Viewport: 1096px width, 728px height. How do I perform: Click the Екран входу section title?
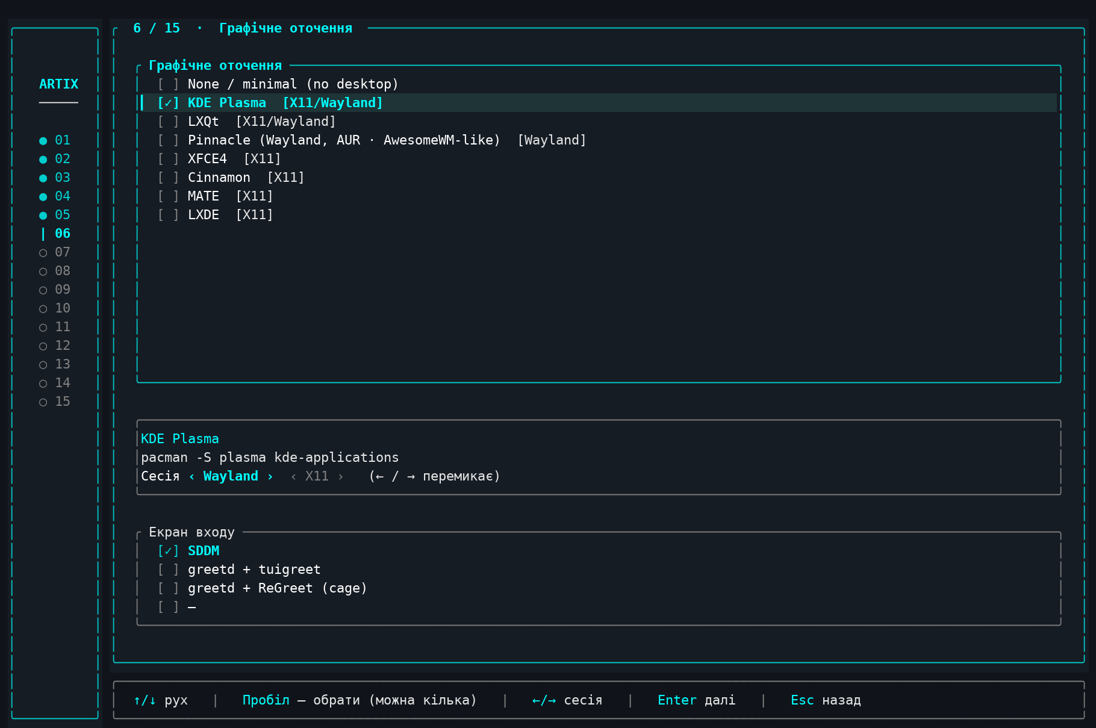tap(191, 532)
